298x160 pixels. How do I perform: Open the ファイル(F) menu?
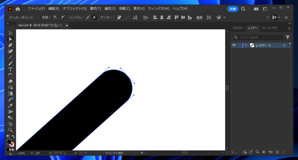point(36,9)
